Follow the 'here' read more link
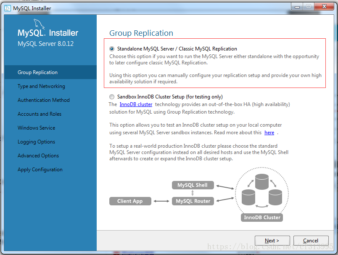Image resolution: width=338 pixels, height=255 pixels. pos(269,133)
